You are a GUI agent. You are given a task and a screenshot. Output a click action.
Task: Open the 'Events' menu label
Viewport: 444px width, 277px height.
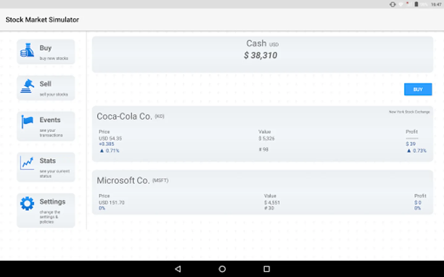50,120
